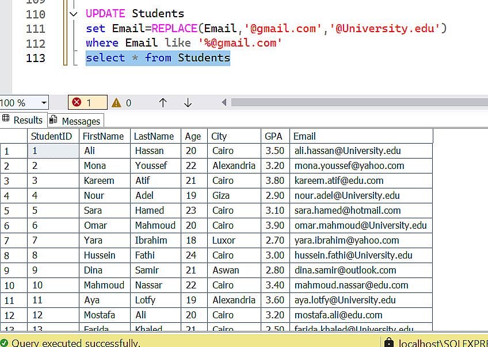Select the cell 'dina.samir@outlook.com'
This screenshot has width=488, height=347.
(x=361, y=270)
